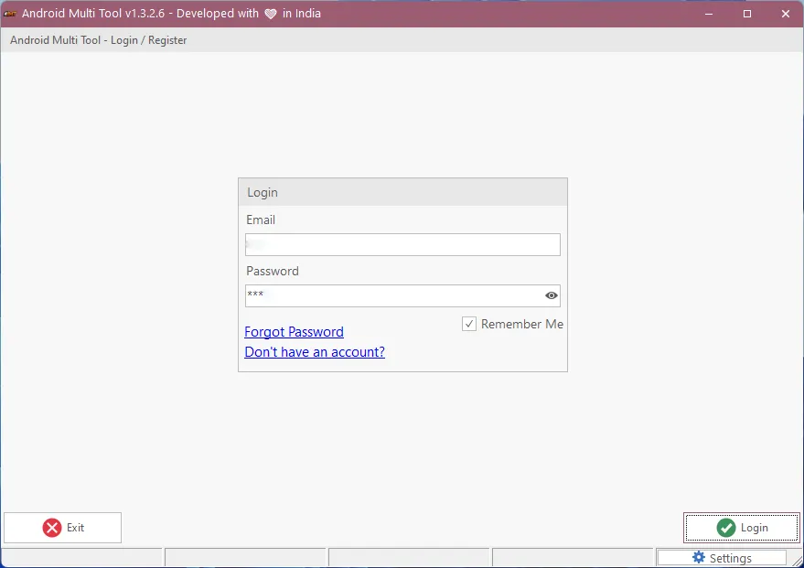Screen dimensions: 804x568
Task: Close the Android Multi Tool window
Action: [785, 14]
